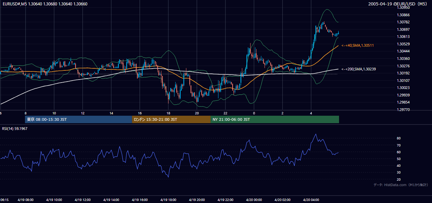Select the NY 21:00-06:00 JST session bar

pyautogui.click(x=275, y=119)
